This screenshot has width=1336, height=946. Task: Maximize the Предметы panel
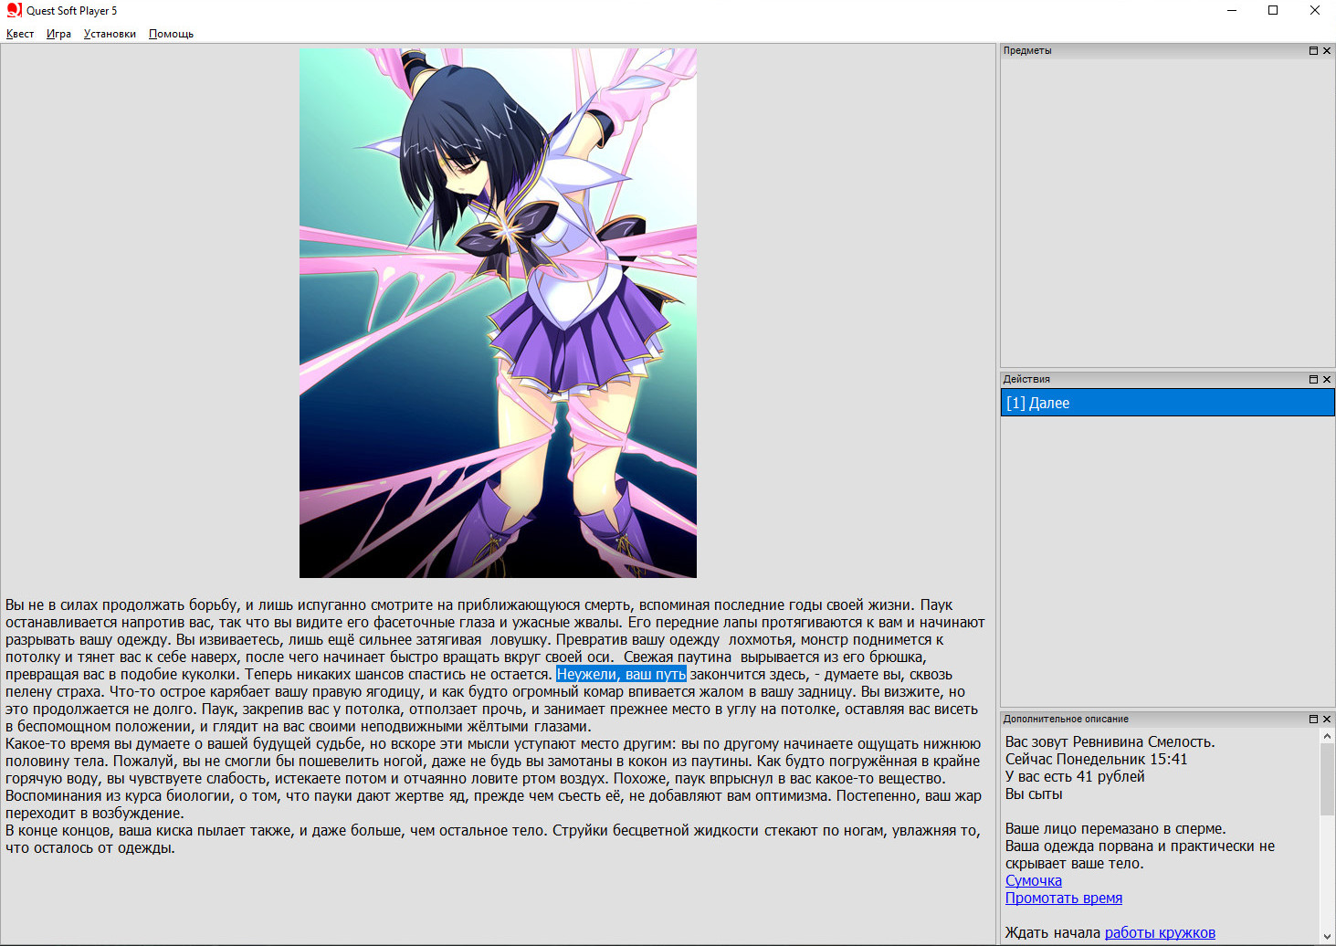click(x=1313, y=51)
